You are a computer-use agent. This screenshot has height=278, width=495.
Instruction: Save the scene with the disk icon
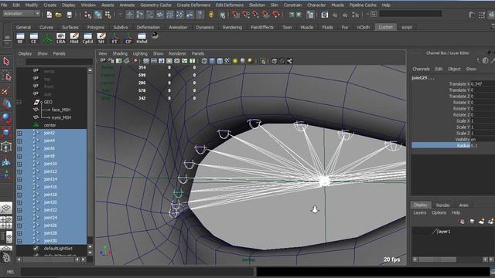coord(70,15)
